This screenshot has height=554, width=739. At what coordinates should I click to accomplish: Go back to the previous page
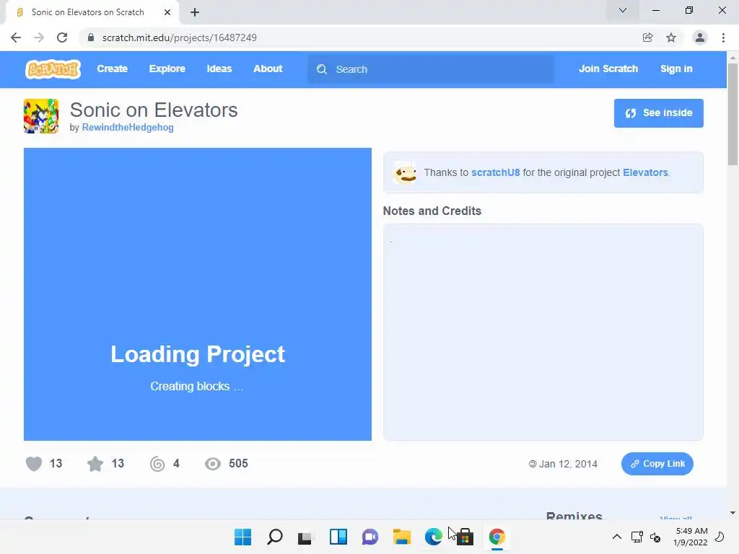pos(16,38)
